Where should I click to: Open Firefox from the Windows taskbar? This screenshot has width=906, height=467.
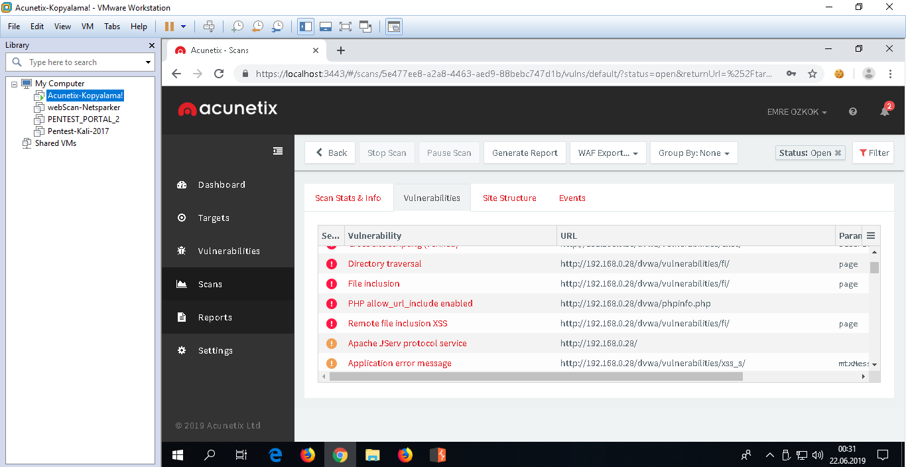(307, 455)
